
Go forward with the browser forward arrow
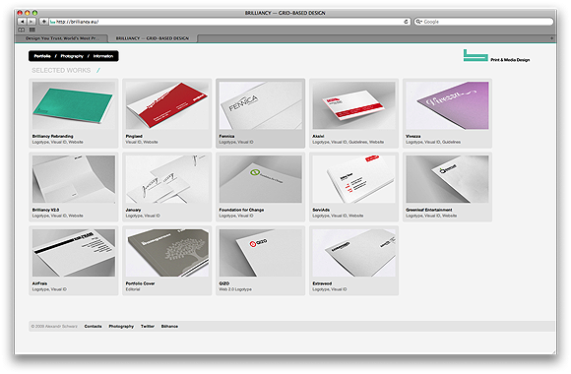[32, 22]
